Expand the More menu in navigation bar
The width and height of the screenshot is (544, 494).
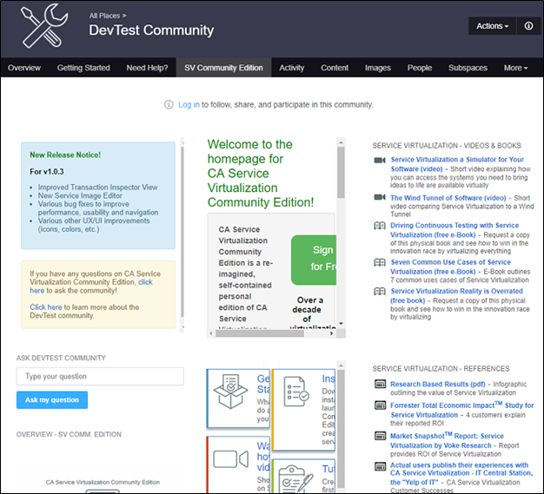pyautogui.click(x=515, y=68)
